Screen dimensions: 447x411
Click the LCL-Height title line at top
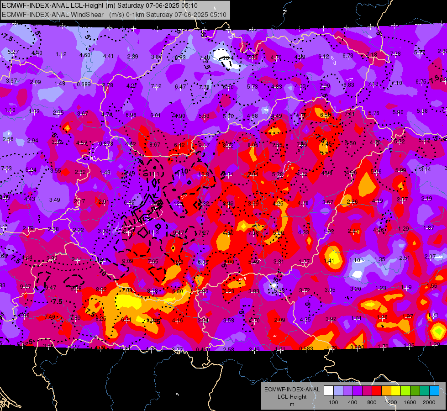(100, 5)
